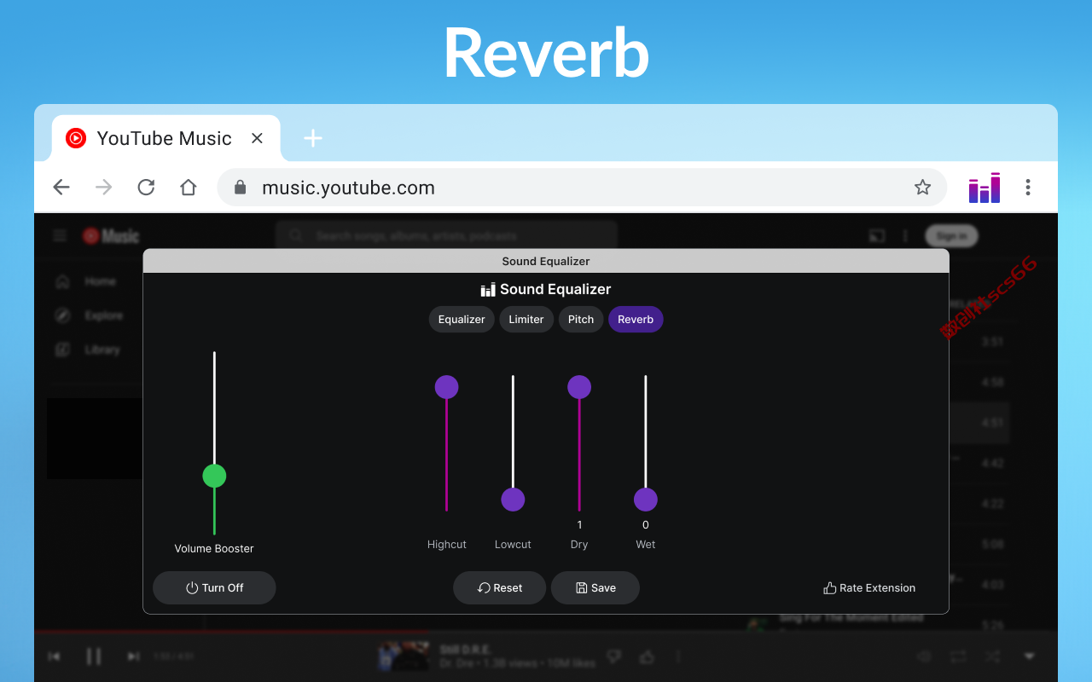The image size is (1092, 682).
Task: Click the Save button
Action: (x=595, y=588)
